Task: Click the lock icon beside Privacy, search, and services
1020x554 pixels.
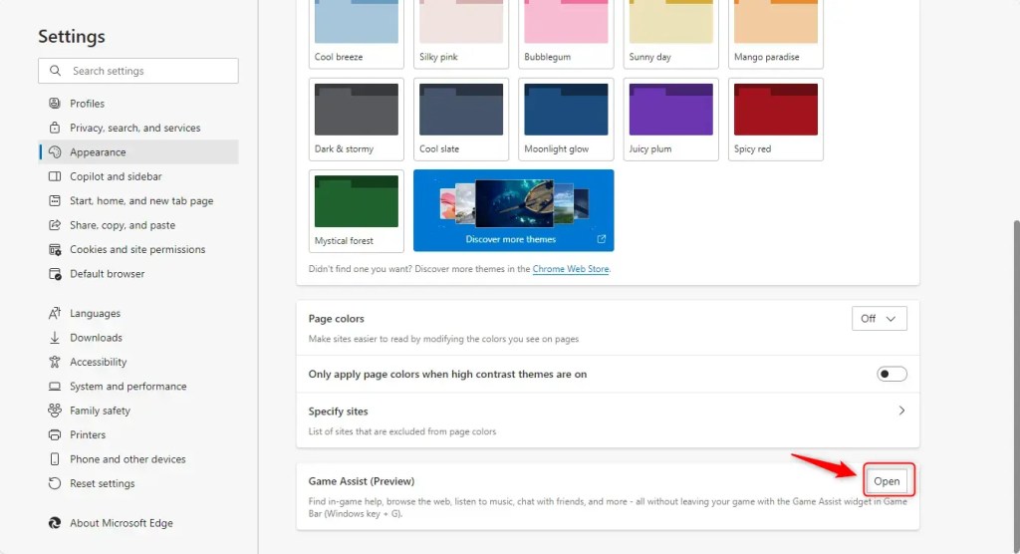Action: [55, 128]
